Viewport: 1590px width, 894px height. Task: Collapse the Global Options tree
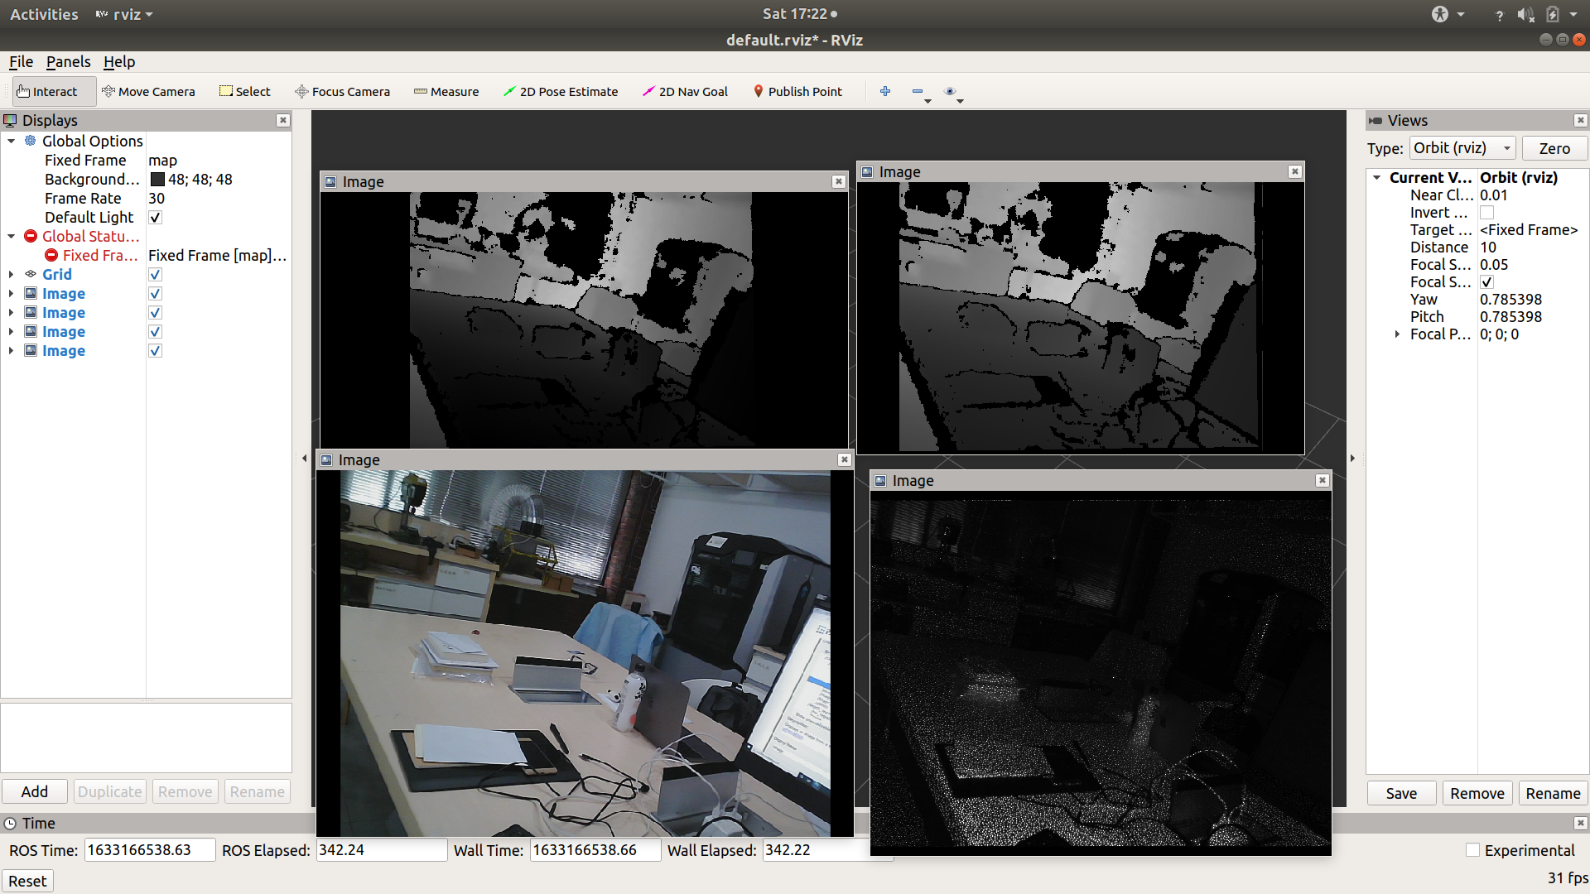pos(12,142)
